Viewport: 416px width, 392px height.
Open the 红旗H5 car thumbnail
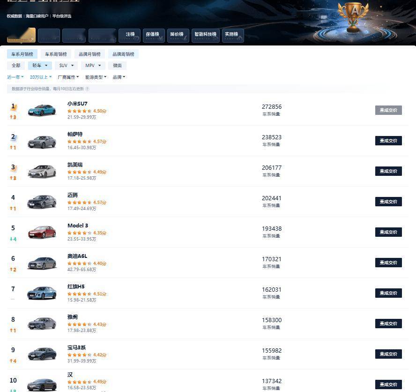click(42, 293)
